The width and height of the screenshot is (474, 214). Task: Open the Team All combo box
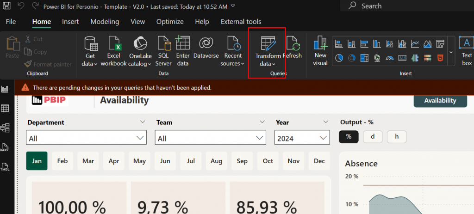[211, 137]
